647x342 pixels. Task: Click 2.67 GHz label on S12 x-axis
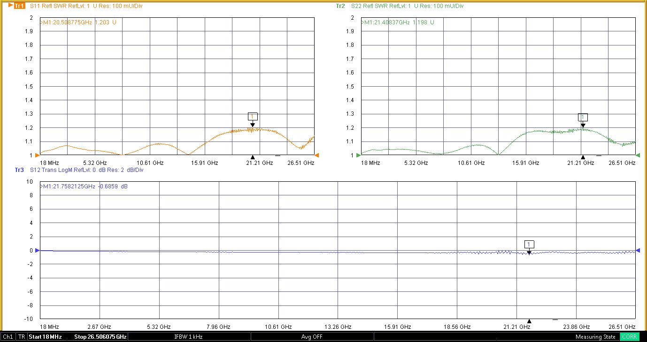(99, 327)
